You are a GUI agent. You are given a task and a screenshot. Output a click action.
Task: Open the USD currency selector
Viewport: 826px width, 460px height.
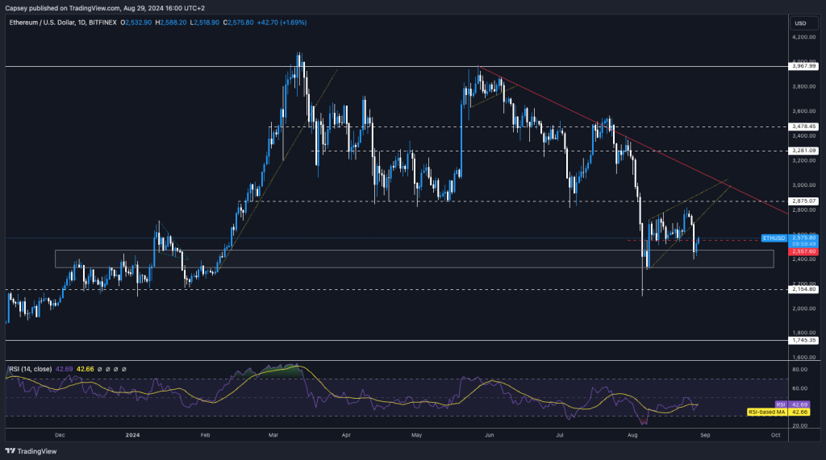click(x=800, y=23)
